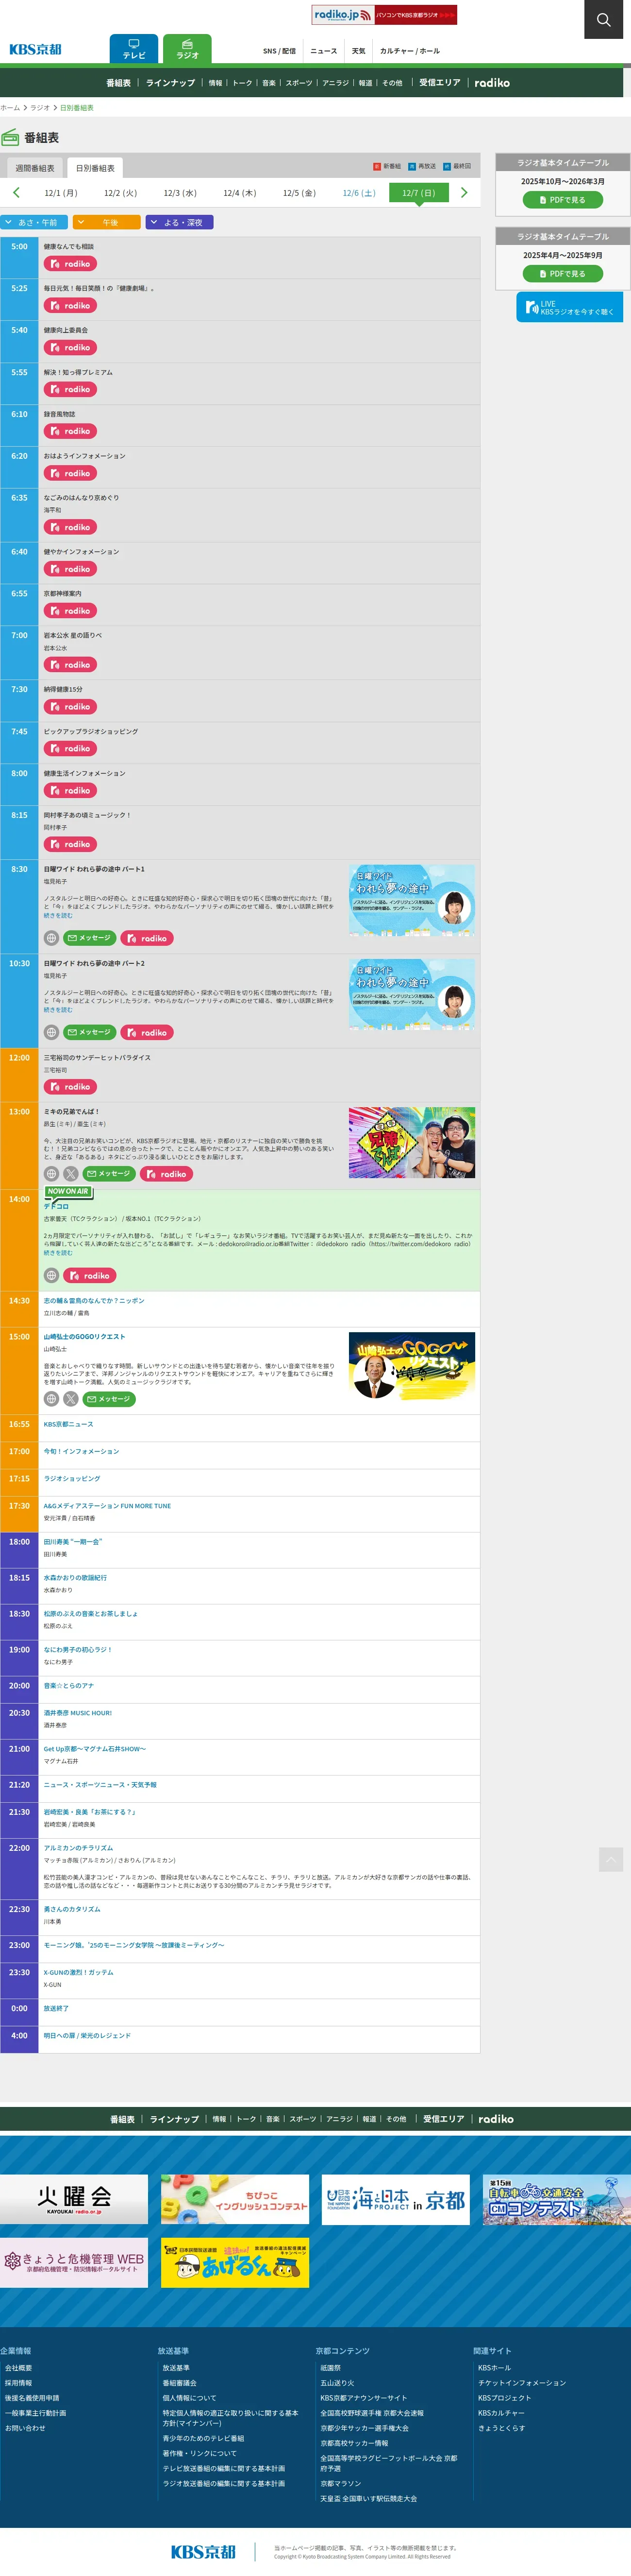The width and height of the screenshot is (631, 2576).
Task: Switch to the 日別番組表 tab
Action: pyautogui.click(x=95, y=168)
